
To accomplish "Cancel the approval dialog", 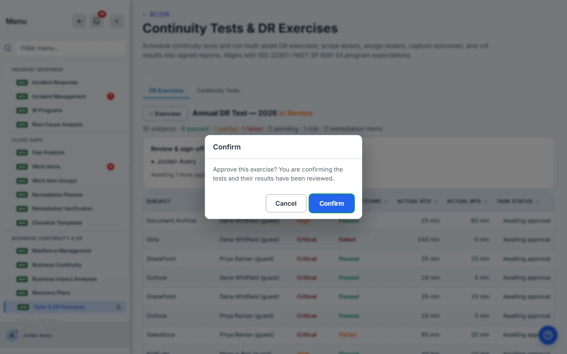I will click(286, 203).
